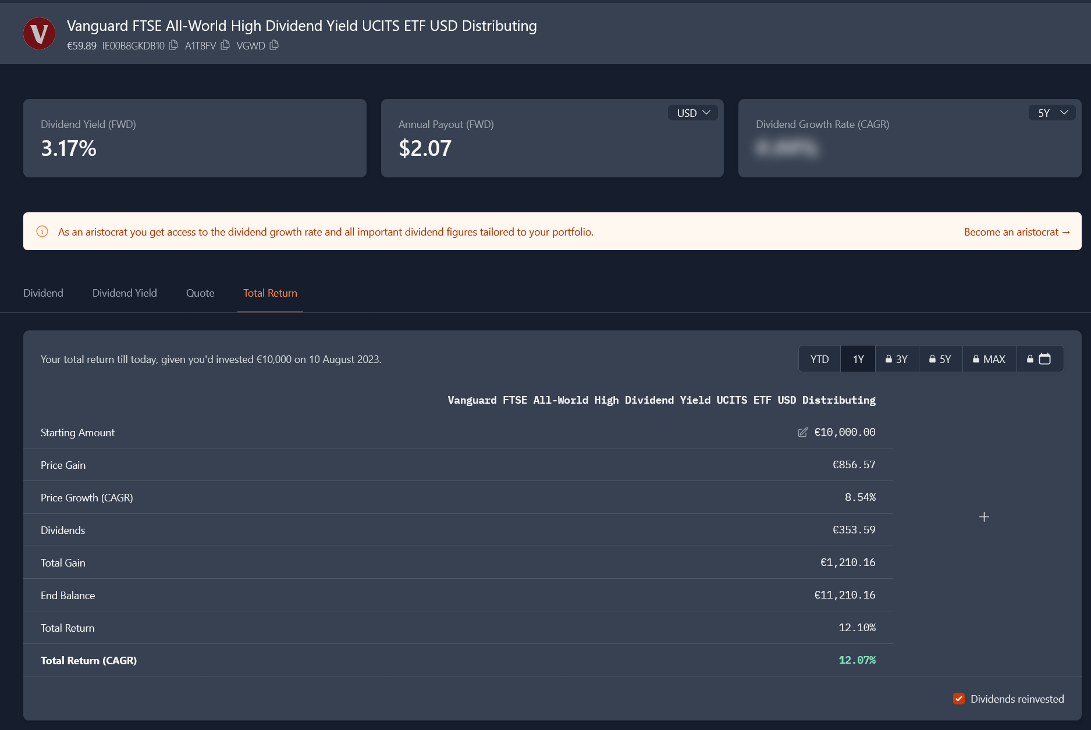Click the ETF title heading

301,26
